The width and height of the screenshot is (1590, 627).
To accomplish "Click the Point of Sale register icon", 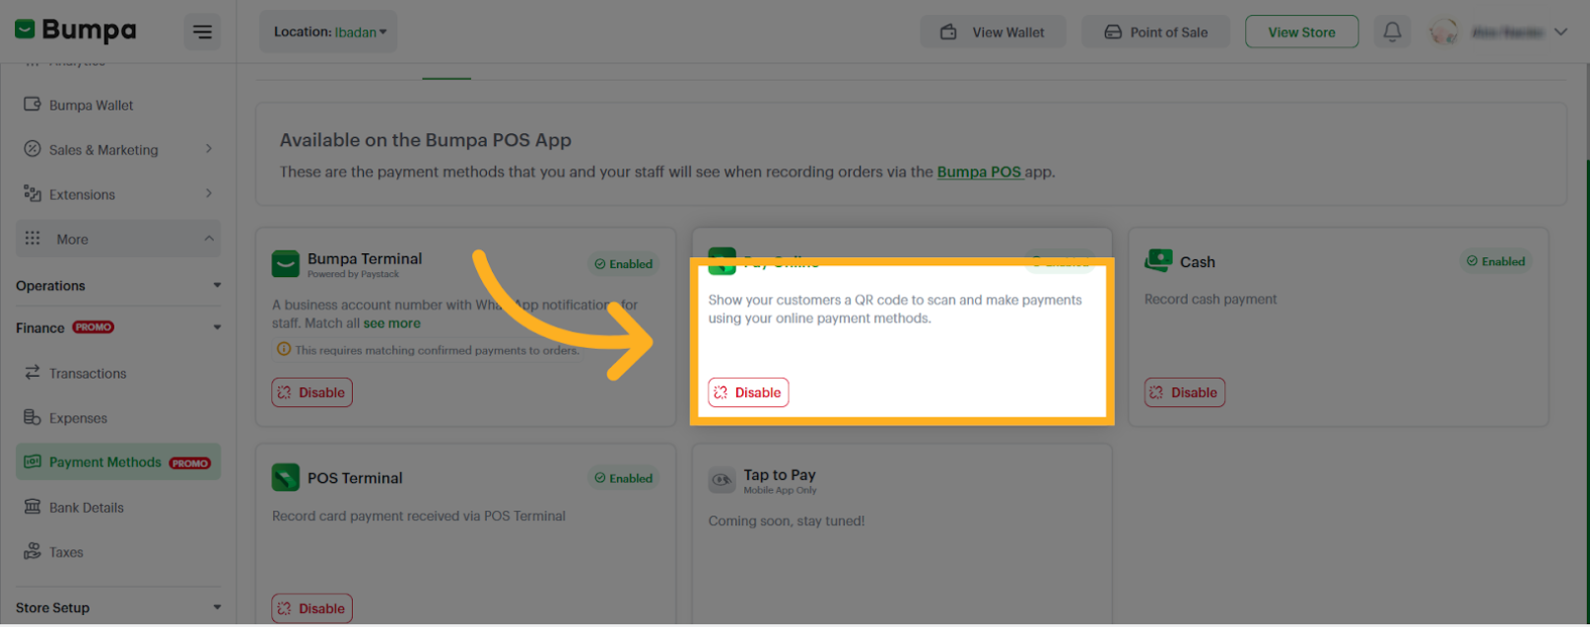I will coord(1113,32).
